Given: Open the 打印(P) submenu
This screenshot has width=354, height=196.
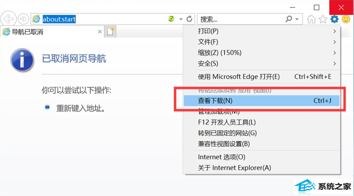Looking at the screenshot, I should [262, 31].
